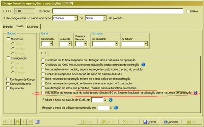Check operação de Exportação option
This screenshot has width=204, height=127.
coord(43,83)
